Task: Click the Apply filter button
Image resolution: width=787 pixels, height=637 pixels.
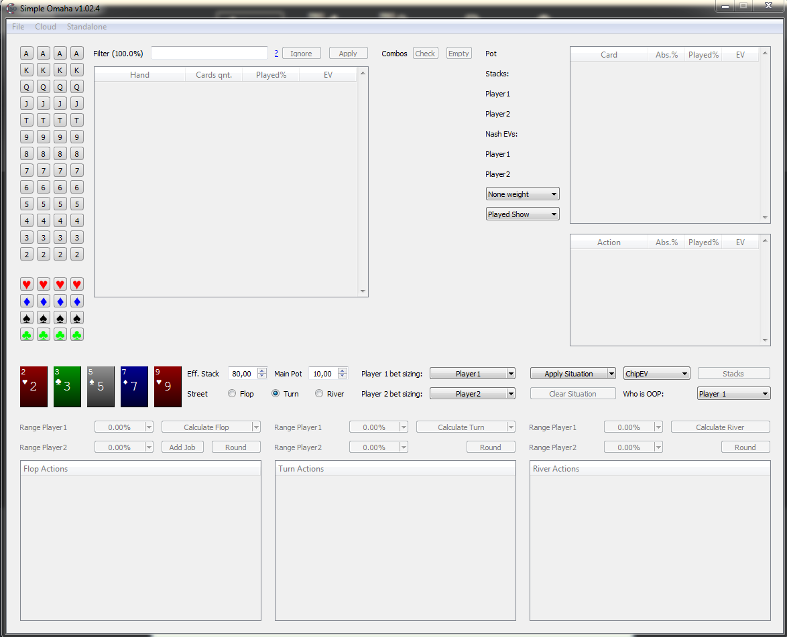Action: [348, 53]
